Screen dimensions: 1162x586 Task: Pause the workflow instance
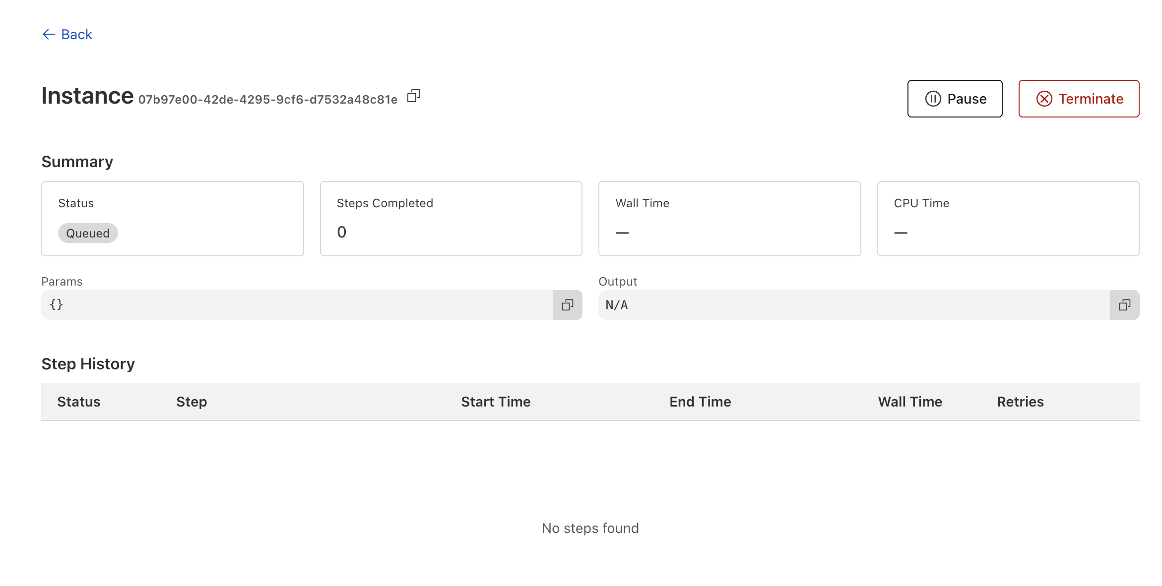(955, 99)
